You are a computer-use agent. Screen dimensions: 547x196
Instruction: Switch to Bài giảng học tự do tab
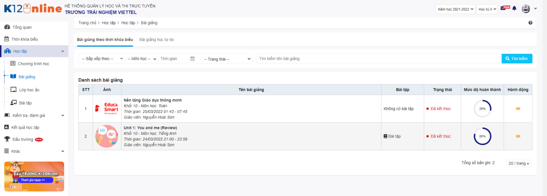click(157, 40)
